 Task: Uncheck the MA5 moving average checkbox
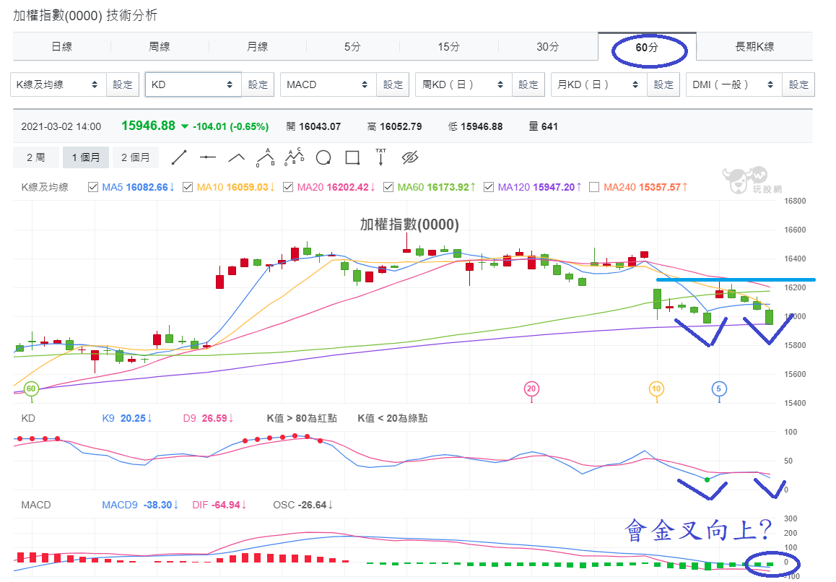[x=93, y=187]
